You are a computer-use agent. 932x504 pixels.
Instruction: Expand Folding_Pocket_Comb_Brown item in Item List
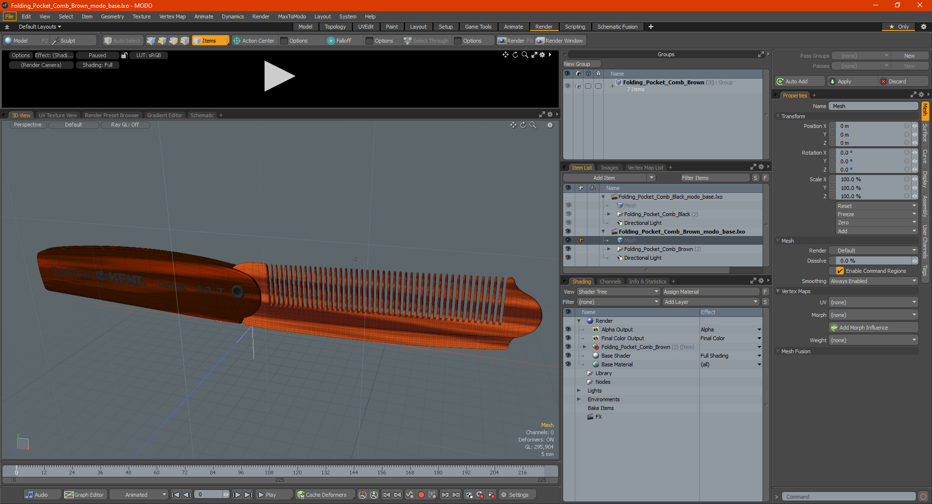tap(609, 249)
